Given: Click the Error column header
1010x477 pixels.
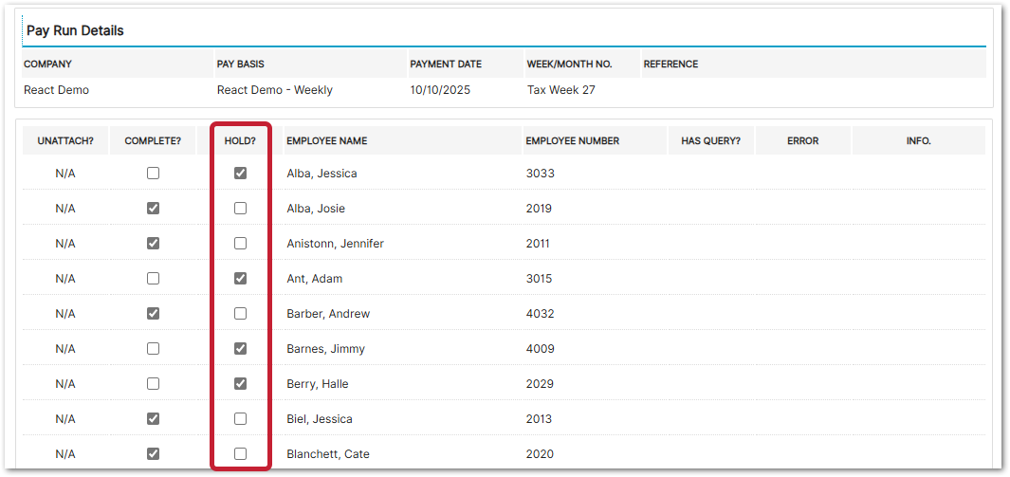Looking at the screenshot, I should pos(802,141).
